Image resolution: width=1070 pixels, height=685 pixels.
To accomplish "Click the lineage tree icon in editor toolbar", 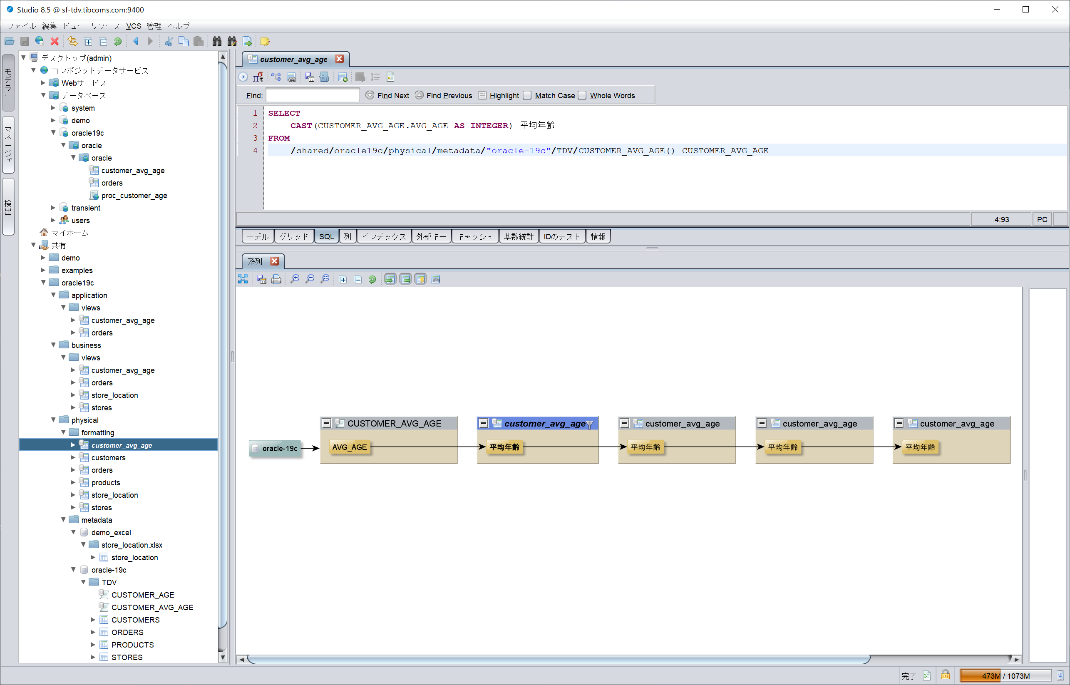I will coord(276,77).
